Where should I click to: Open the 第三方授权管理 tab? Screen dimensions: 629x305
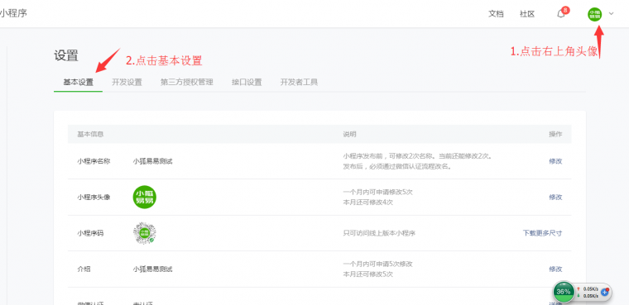[x=187, y=82]
